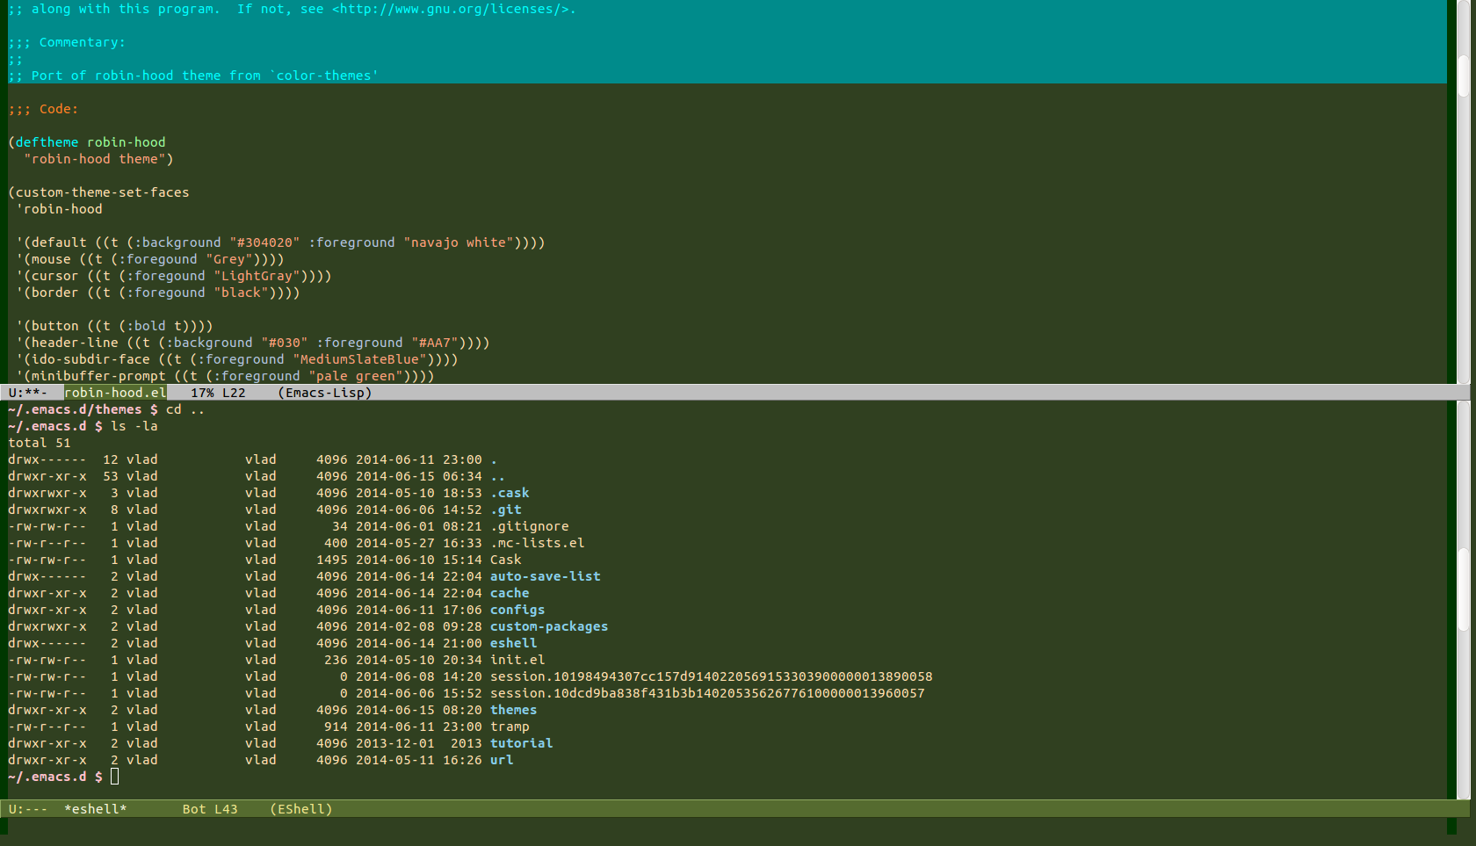Click the ';;; Commentary:' comment line

pos(67,42)
